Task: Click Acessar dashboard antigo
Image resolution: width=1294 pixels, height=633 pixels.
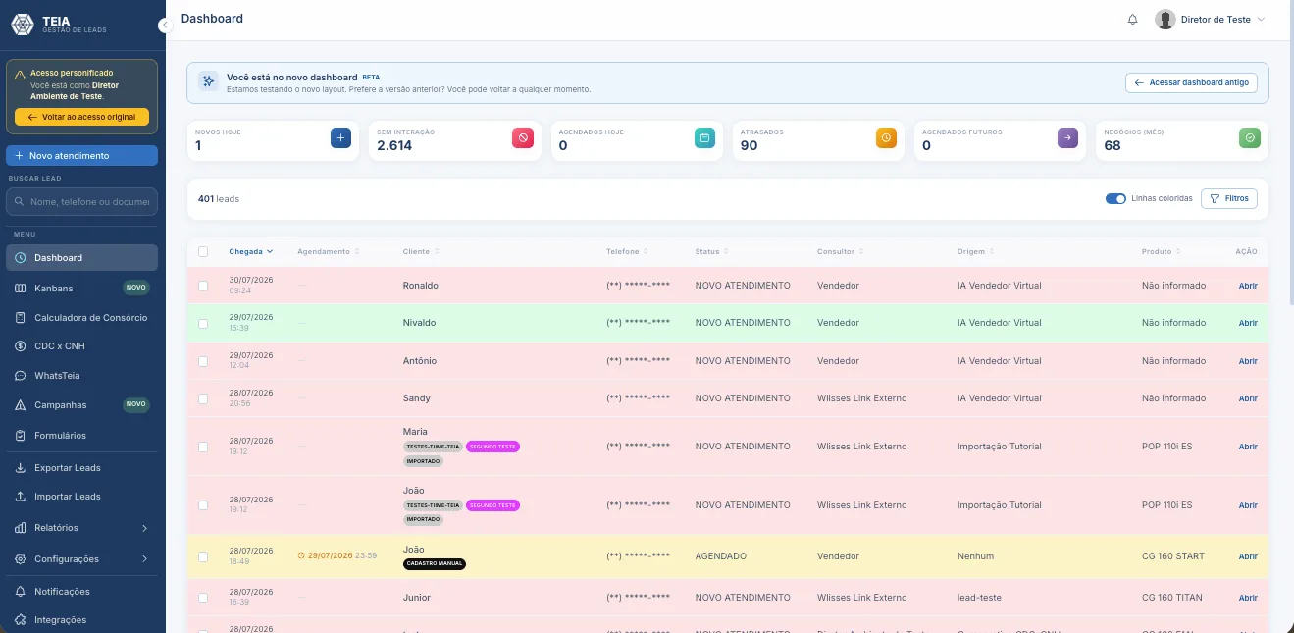Action: (1191, 83)
